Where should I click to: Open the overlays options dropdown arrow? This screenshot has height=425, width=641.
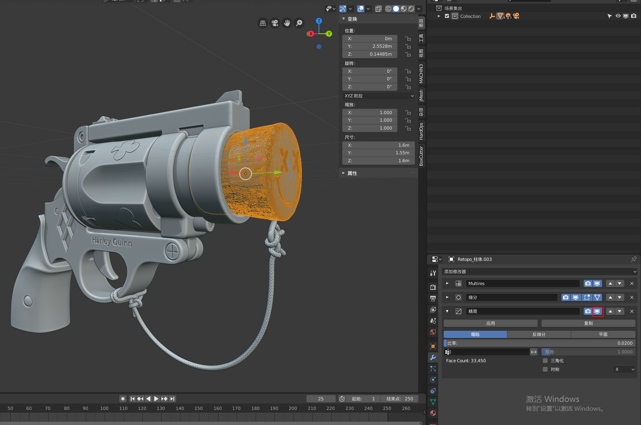pyautogui.click(x=368, y=9)
